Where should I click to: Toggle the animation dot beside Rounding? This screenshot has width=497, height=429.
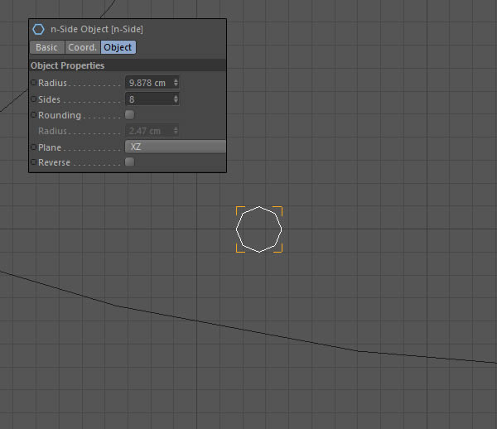[x=34, y=114]
